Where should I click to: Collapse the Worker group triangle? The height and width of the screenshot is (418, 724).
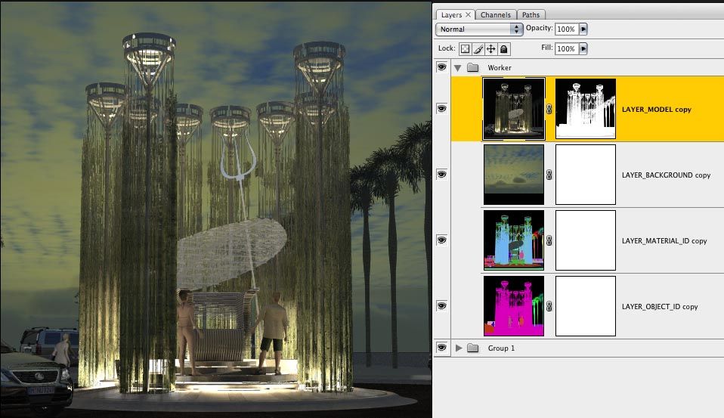[x=457, y=67]
